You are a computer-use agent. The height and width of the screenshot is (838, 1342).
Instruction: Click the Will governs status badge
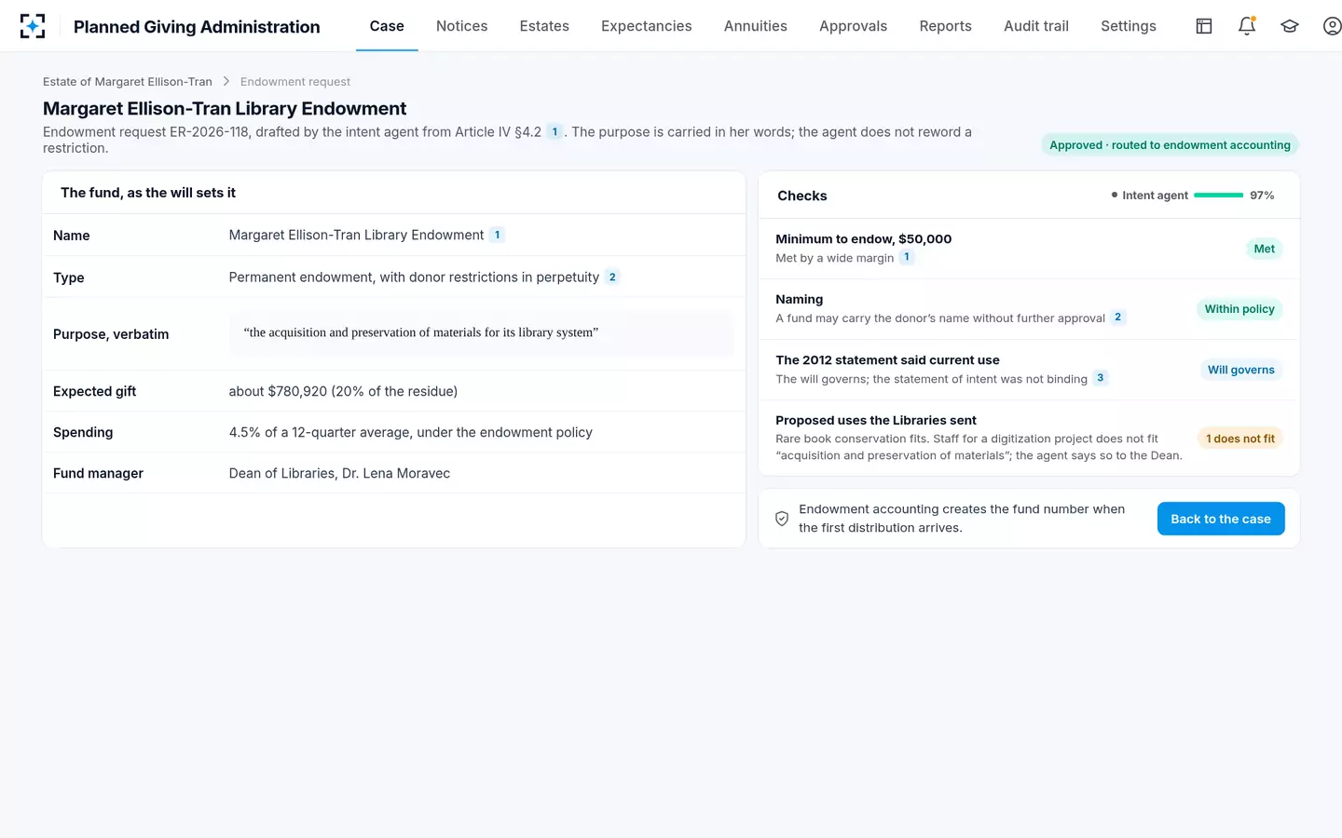click(x=1240, y=370)
